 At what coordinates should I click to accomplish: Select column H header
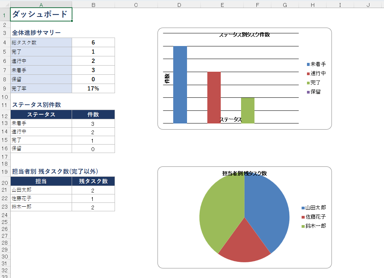[x=312, y=5]
